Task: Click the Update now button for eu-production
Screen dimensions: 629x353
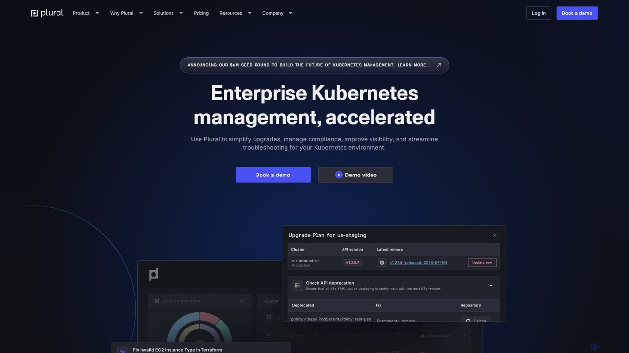Action: point(482,262)
